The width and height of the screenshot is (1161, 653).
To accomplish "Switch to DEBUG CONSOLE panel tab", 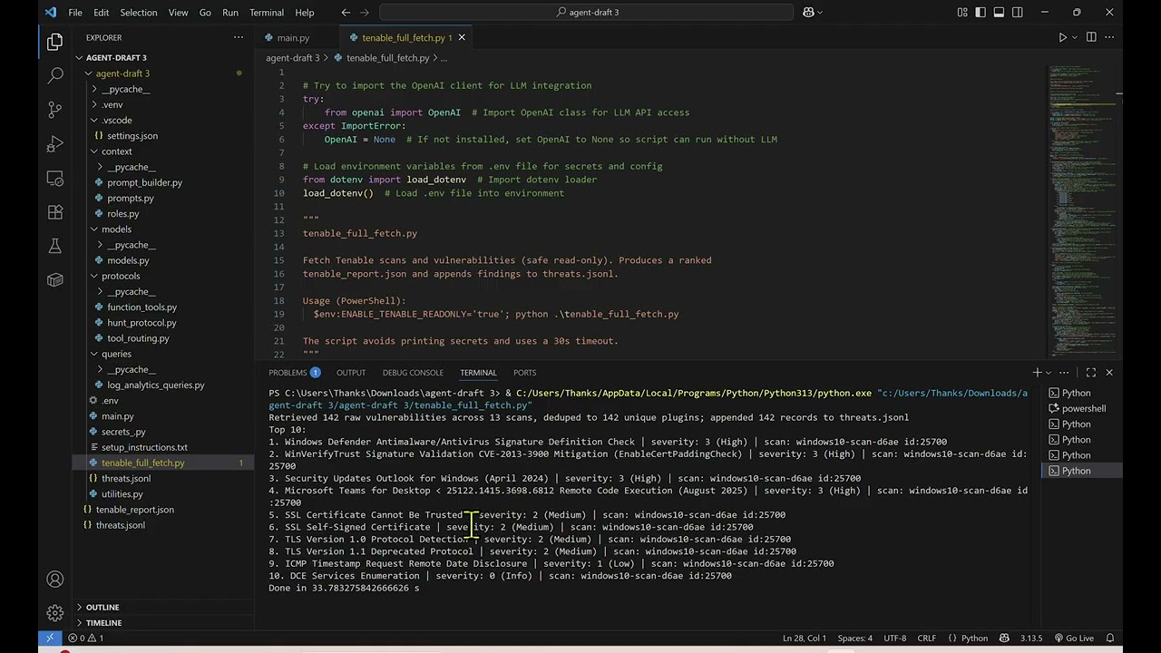I will pyautogui.click(x=413, y=373).
